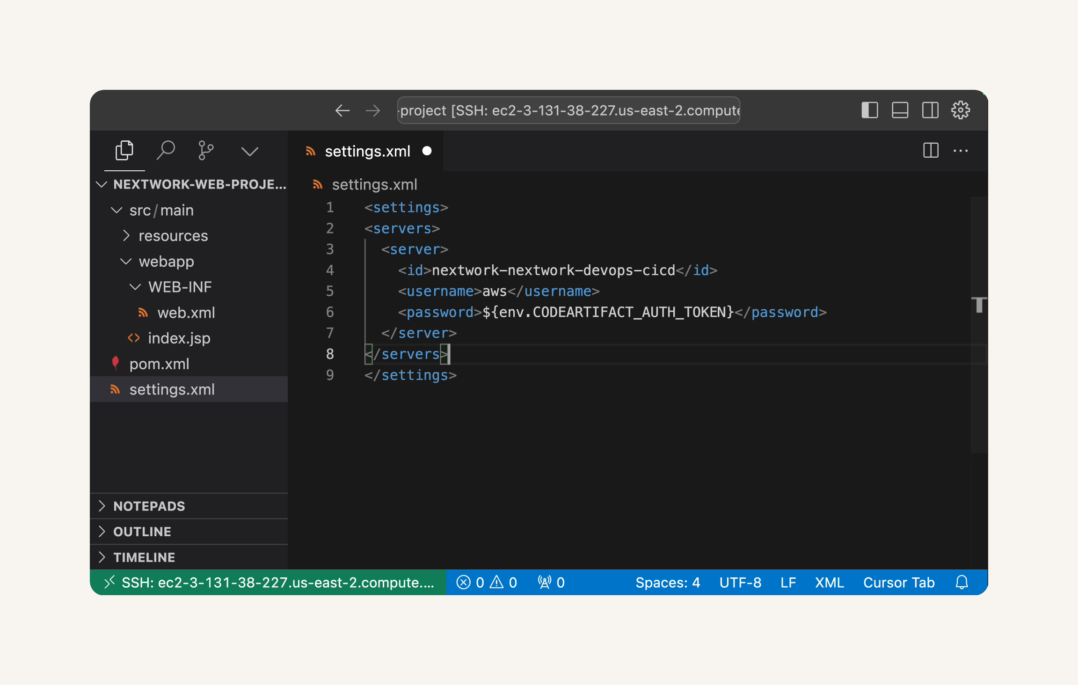
Task: Click line number 1 in gutter
Action: click(330, 207)
